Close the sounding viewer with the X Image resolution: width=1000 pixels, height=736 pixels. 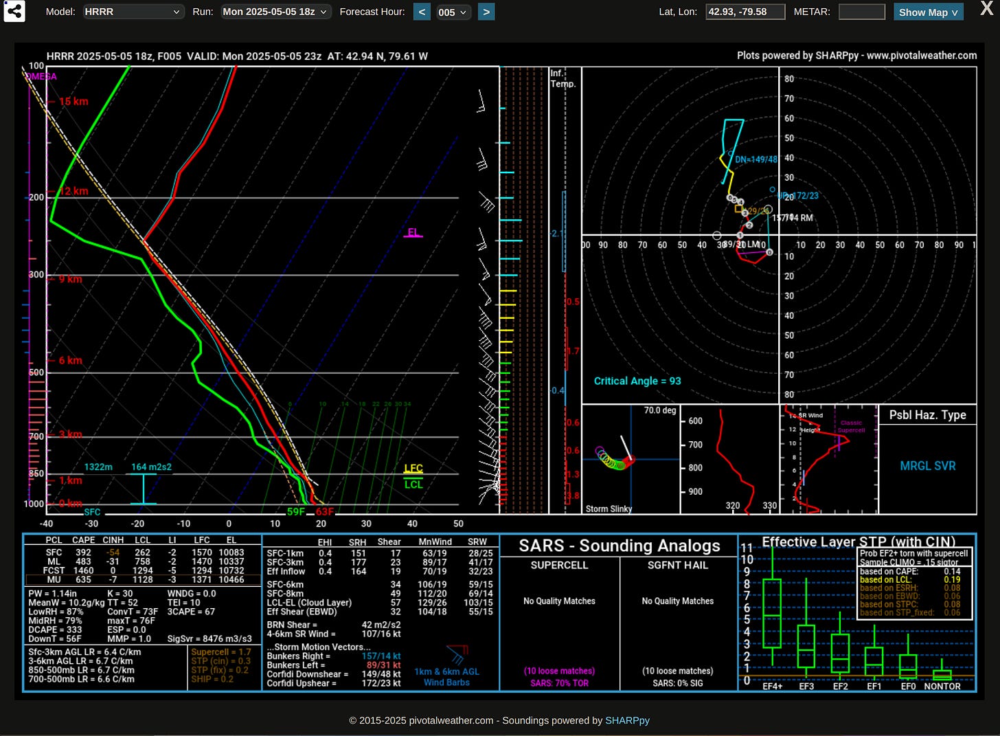[987, 10]
